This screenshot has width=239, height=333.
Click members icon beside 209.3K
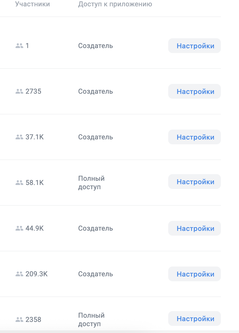(x=19, y=274)
